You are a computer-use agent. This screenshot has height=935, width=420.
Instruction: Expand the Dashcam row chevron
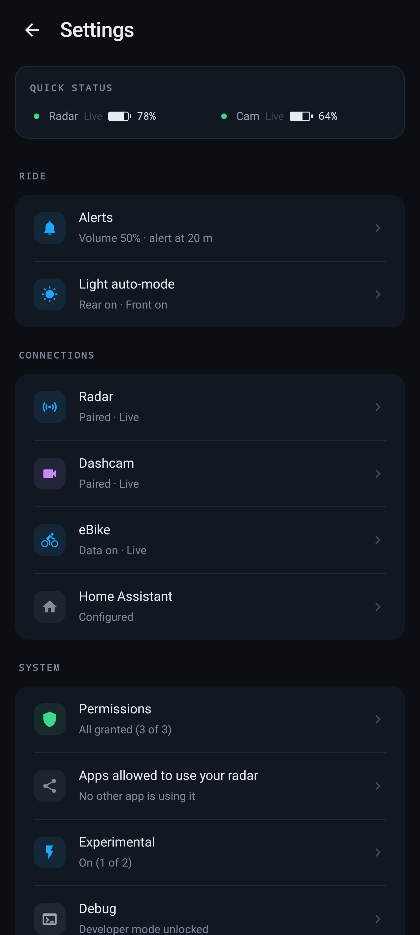point(377,474)
